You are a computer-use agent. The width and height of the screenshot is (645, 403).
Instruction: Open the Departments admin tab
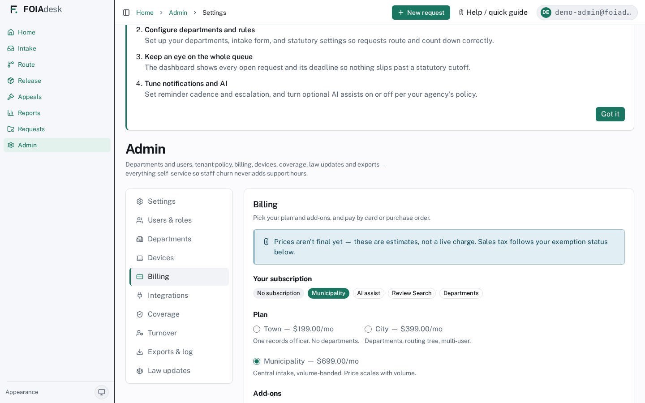pyautogui.click(x=179, y=239)
